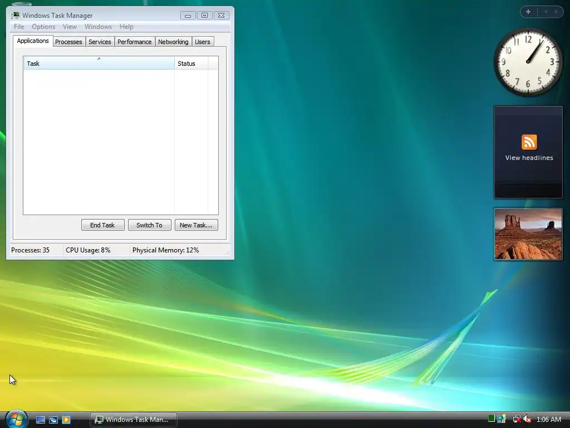Click the Physical Memory: 12% status text

click(x=165, y=250)
